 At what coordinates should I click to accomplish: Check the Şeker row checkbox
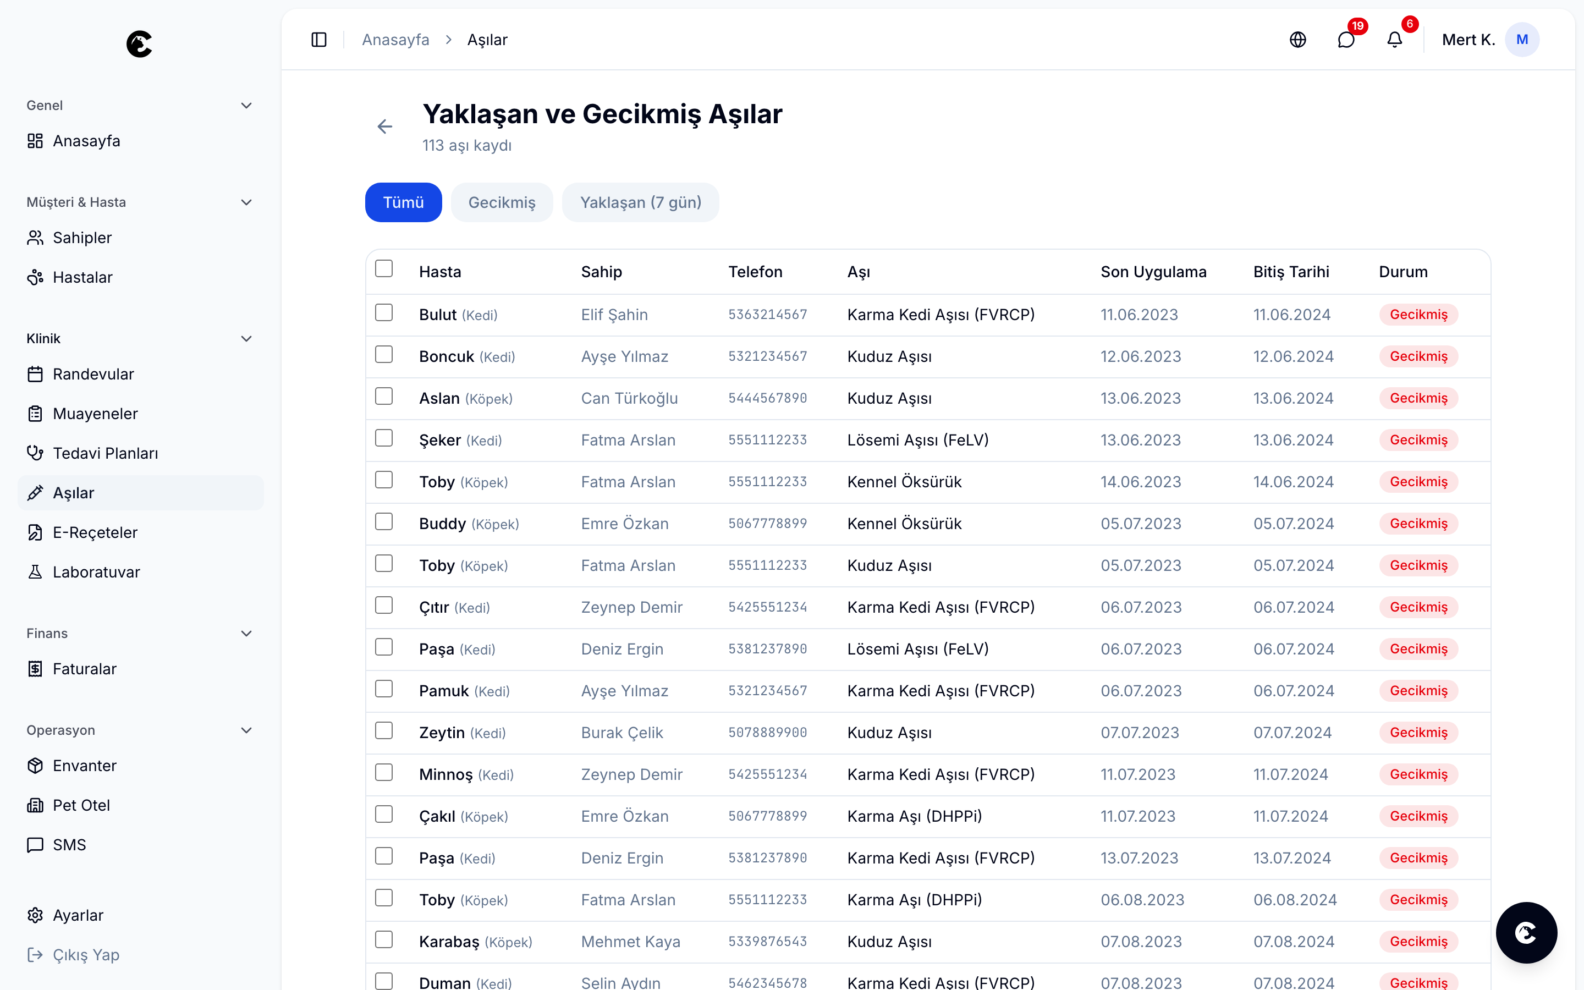point(384,438)
